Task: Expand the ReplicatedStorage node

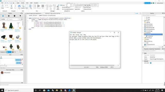Action: point(143,28)
